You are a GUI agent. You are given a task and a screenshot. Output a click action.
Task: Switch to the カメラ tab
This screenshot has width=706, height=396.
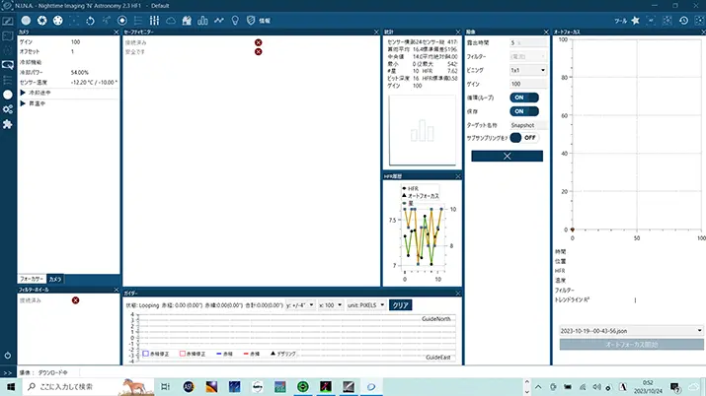pyautogui.click(x=55, y=279)
